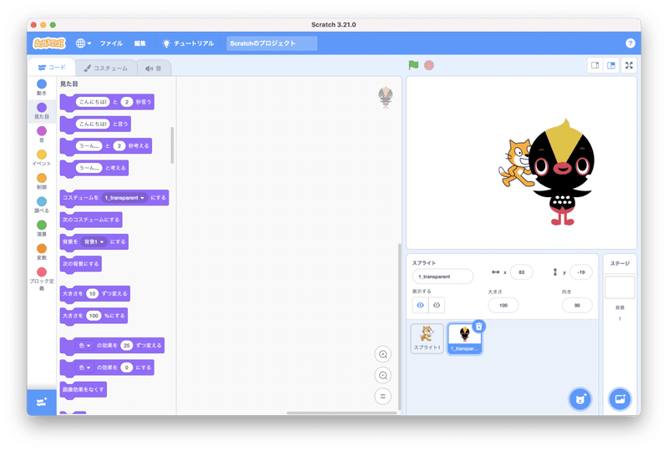
Task: Click the block palette vertical scrollbar
Action: (x=172, y=145)
